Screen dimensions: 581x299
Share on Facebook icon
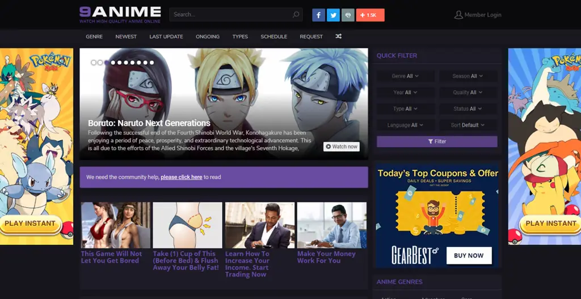pos(319,15)
